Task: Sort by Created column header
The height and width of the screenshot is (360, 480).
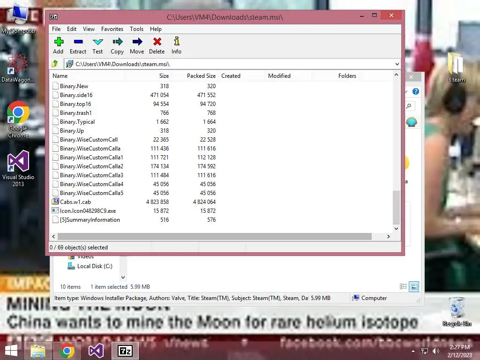Action: pos(242,75)
